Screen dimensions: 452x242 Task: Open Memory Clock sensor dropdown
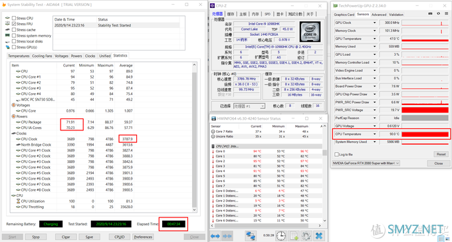(375, 31)
